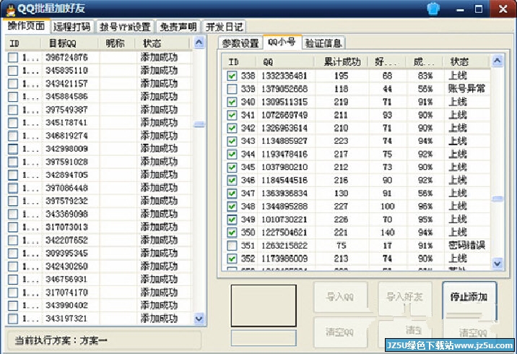This screenshot has height=354, width=517.
Task: Click the 状态 header in target list
Action: (x=162, y=43)
